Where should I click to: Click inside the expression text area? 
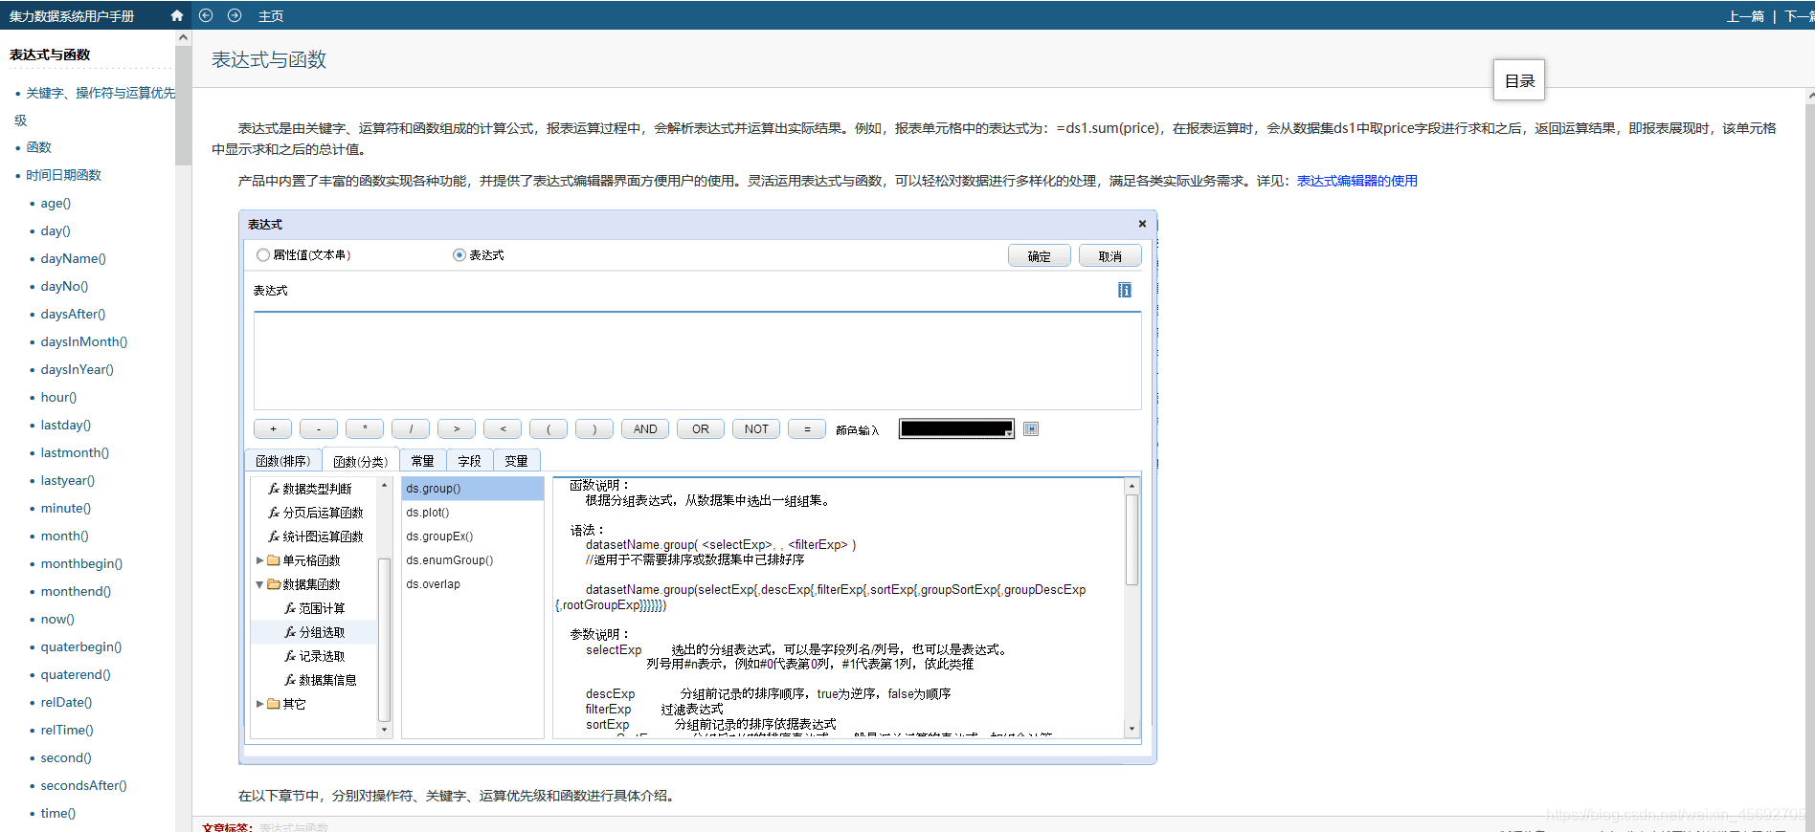point(698,361)
